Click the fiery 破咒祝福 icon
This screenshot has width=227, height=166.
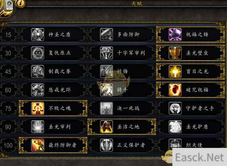coord(175,90)
